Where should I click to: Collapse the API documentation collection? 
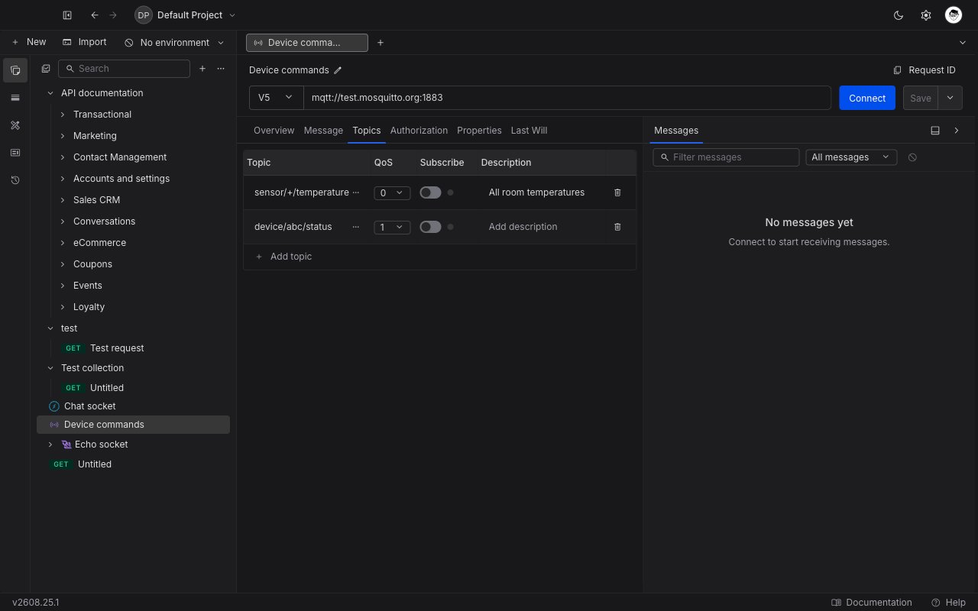tap(50, 93)
